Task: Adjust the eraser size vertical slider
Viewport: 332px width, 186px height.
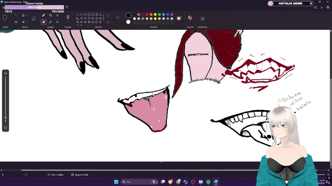Action: point(5,99)
